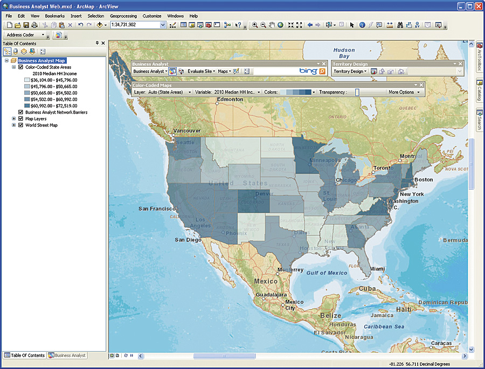This screenshot has width=485, height=369.
Task: Expand the Map Layers group
Action: coord(13,119)
